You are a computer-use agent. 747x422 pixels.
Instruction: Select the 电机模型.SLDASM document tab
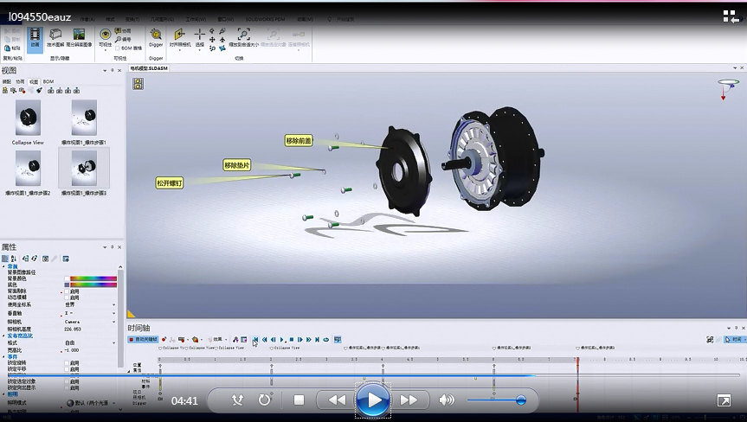pos(149,67)
